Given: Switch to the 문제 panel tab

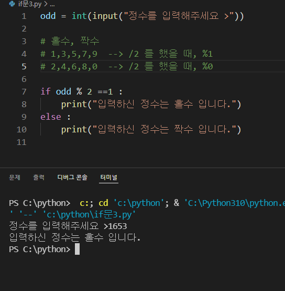Looking at the screenshot, I should pos(15,178).
